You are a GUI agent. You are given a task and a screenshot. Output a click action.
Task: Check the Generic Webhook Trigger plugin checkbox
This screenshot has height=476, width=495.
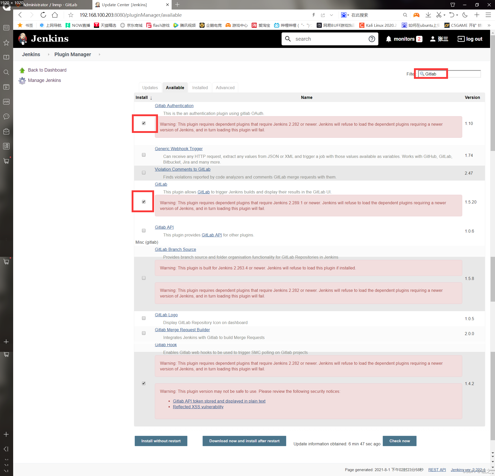coord(144,155)
